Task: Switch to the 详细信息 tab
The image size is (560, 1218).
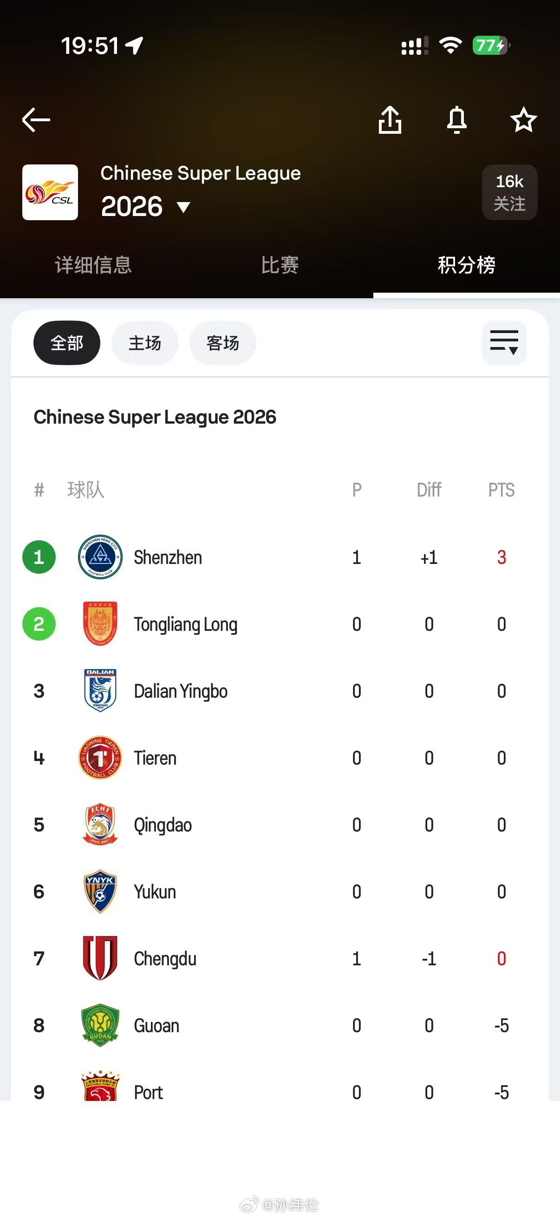Action: [93, 265]
